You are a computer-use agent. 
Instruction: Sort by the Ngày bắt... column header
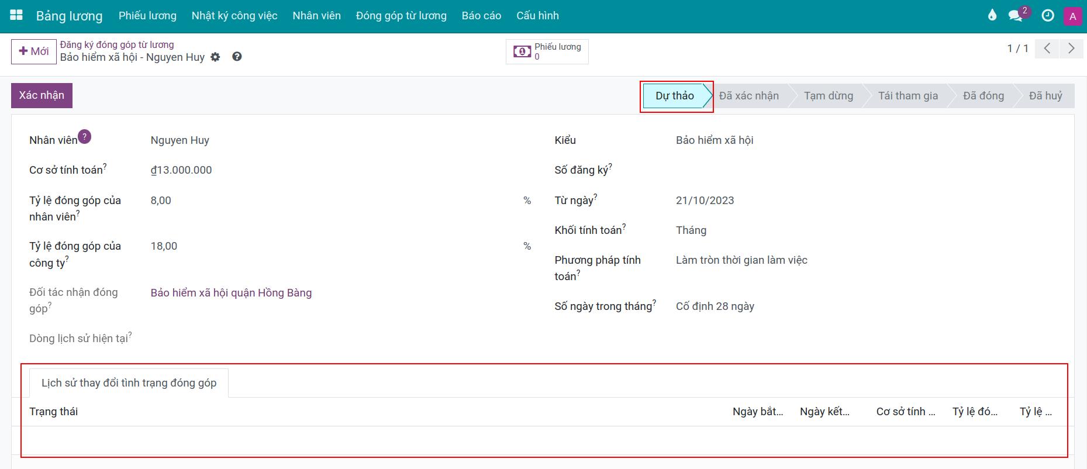pyautogui.click(x=758, y=412)
